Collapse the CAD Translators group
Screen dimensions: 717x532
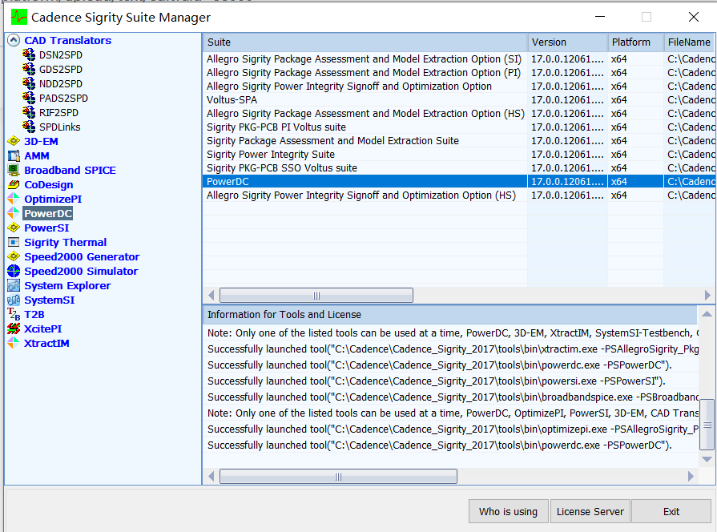click(14, 40)
